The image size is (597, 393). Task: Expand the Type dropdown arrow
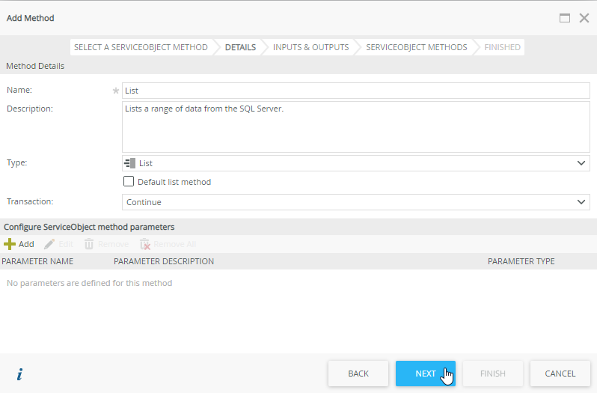(x=582, y=163)
